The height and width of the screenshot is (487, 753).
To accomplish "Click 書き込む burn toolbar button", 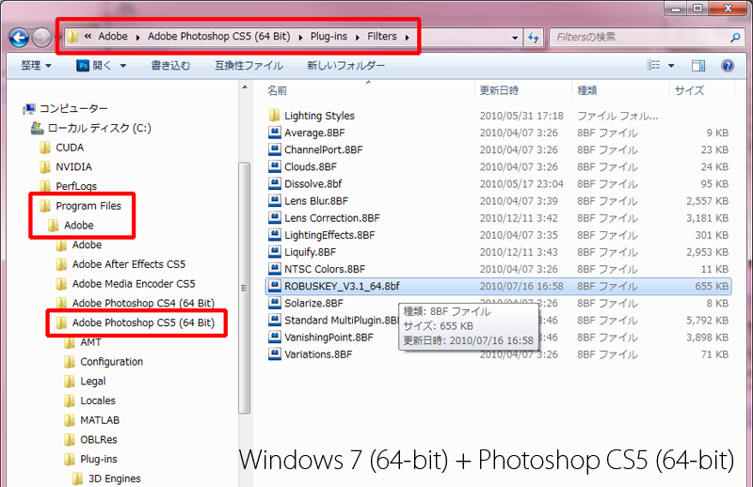I will click(x=170, y=66).
